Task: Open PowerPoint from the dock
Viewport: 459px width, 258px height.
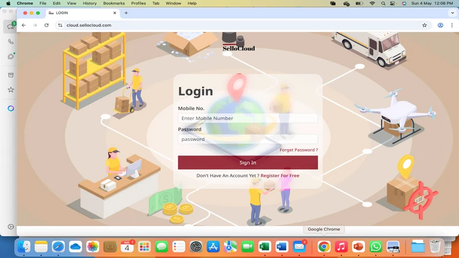Action: 359,247
